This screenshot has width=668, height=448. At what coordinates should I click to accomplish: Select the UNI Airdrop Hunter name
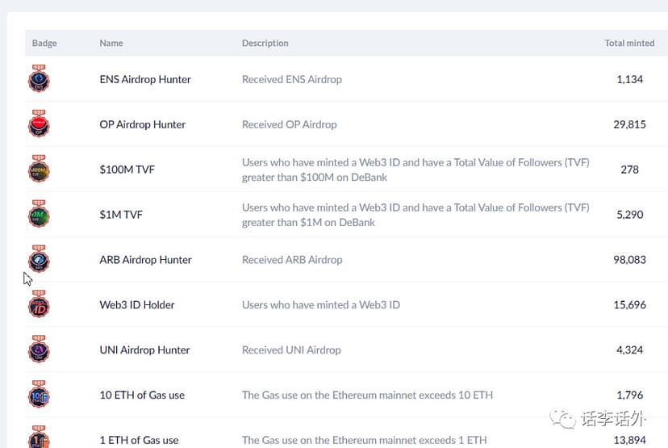click(145, 350)
